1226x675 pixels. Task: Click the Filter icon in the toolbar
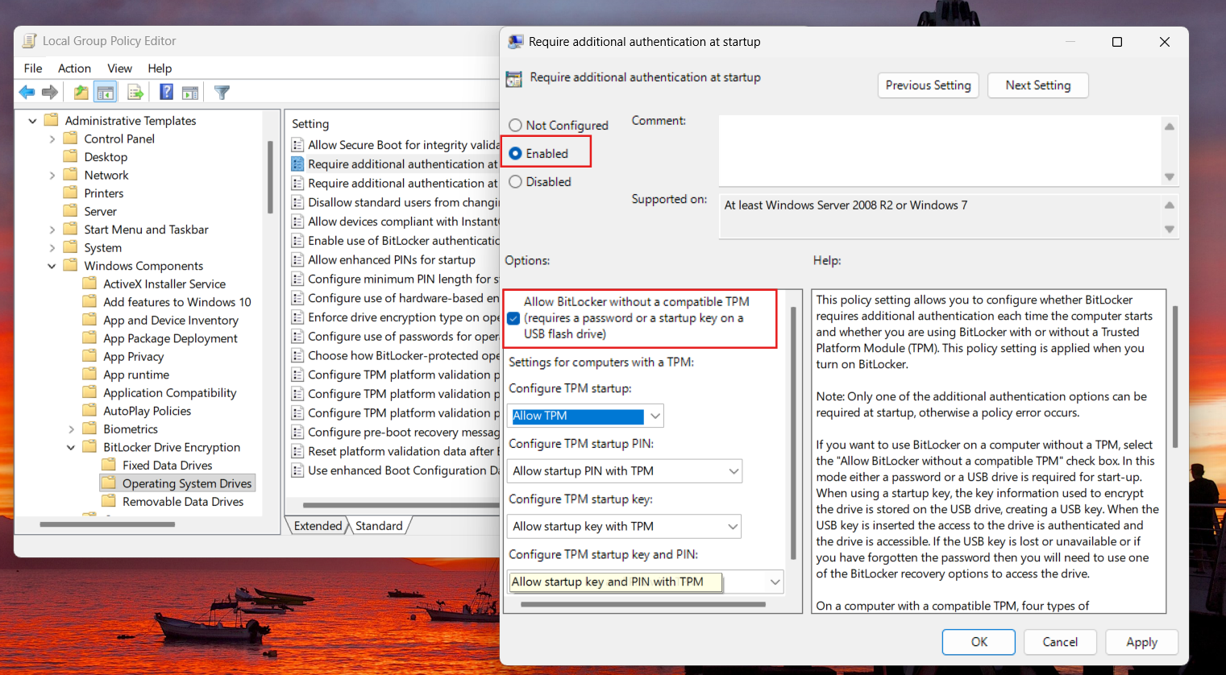[221, 91]
